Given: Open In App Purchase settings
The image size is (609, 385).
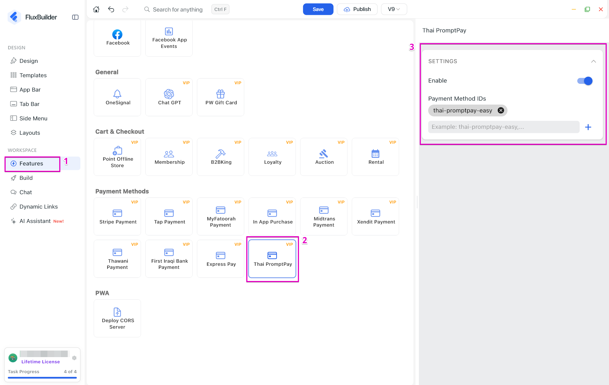Looking at the screenshot, I should point(272,216).
